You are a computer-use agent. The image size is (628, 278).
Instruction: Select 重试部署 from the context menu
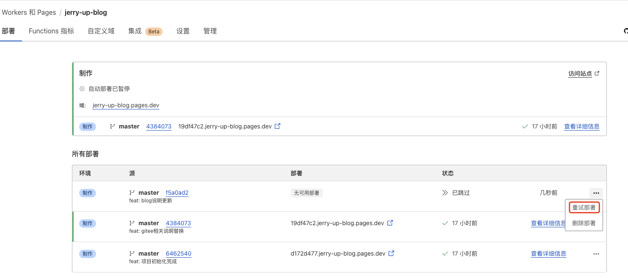point(584,207)
